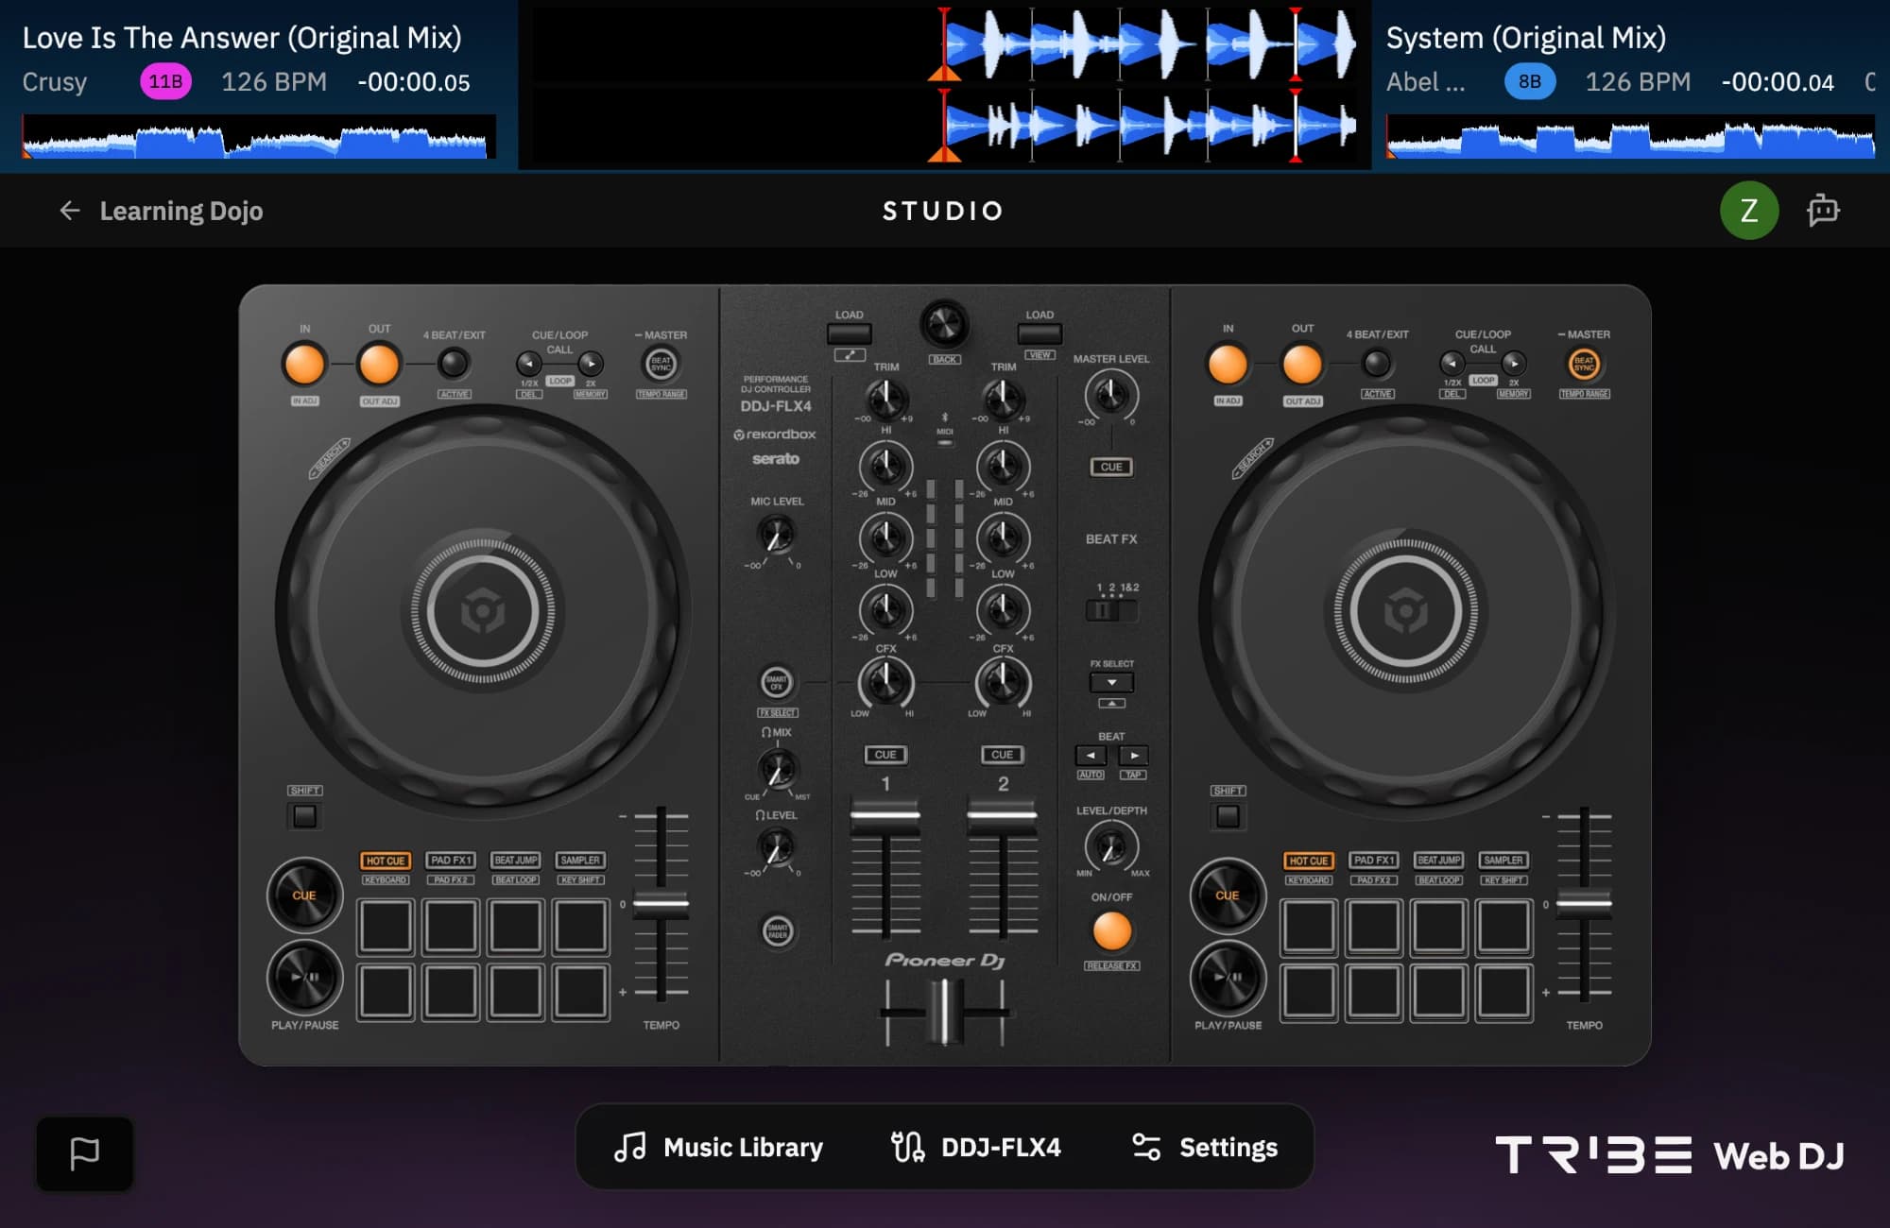
Task: Click the crossfader
Action: (x=944, y=1012)
